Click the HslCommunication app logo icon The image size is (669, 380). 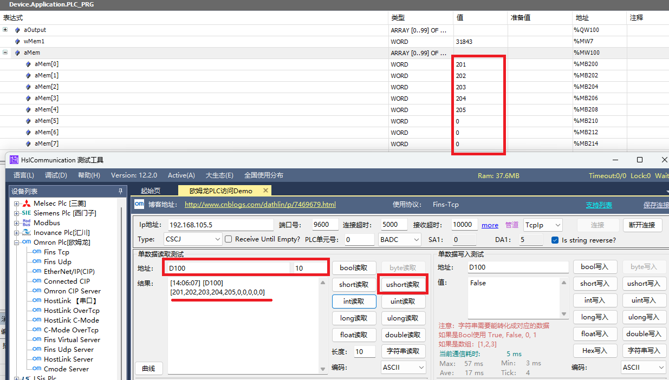point(14,160)
